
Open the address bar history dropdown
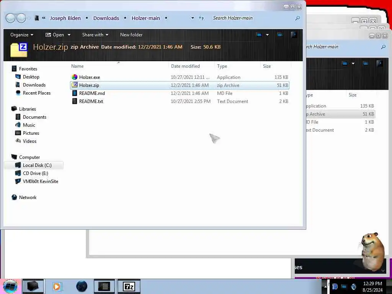pyautogui.click(x=193, y=18)
